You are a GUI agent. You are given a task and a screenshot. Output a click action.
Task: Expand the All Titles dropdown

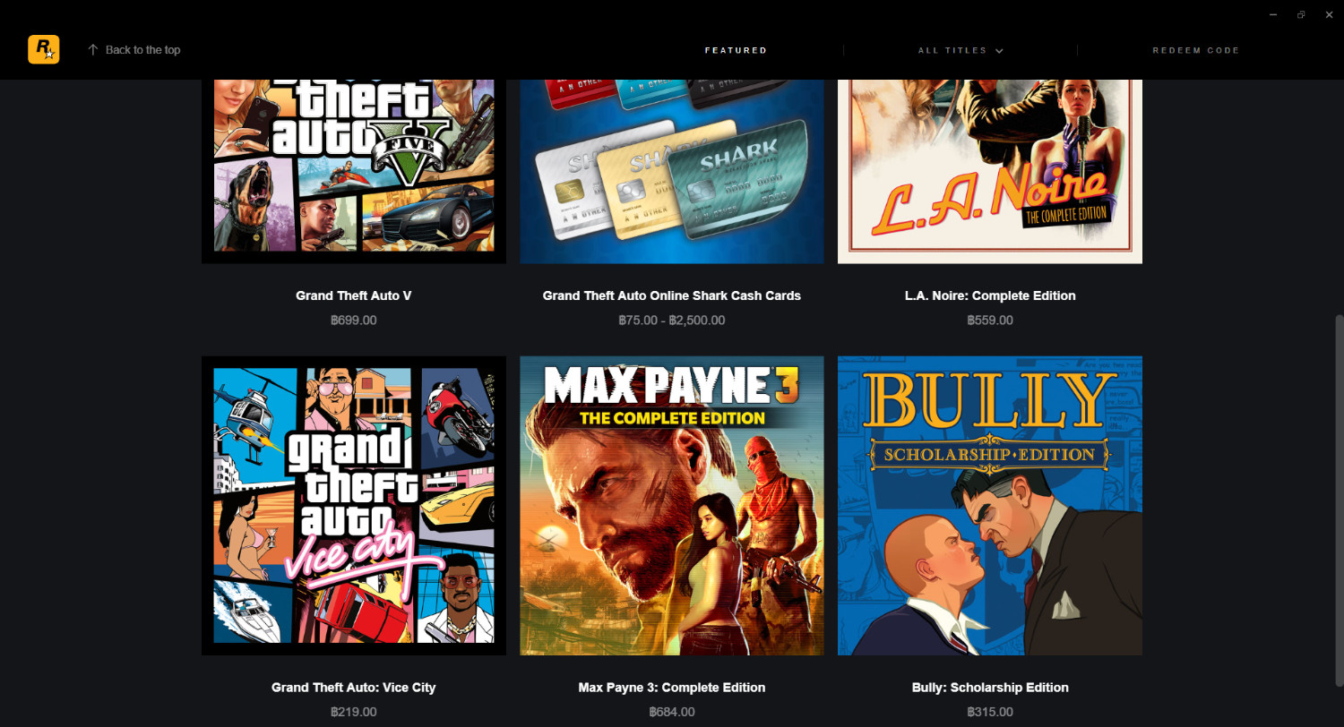(x=961, y=50)
